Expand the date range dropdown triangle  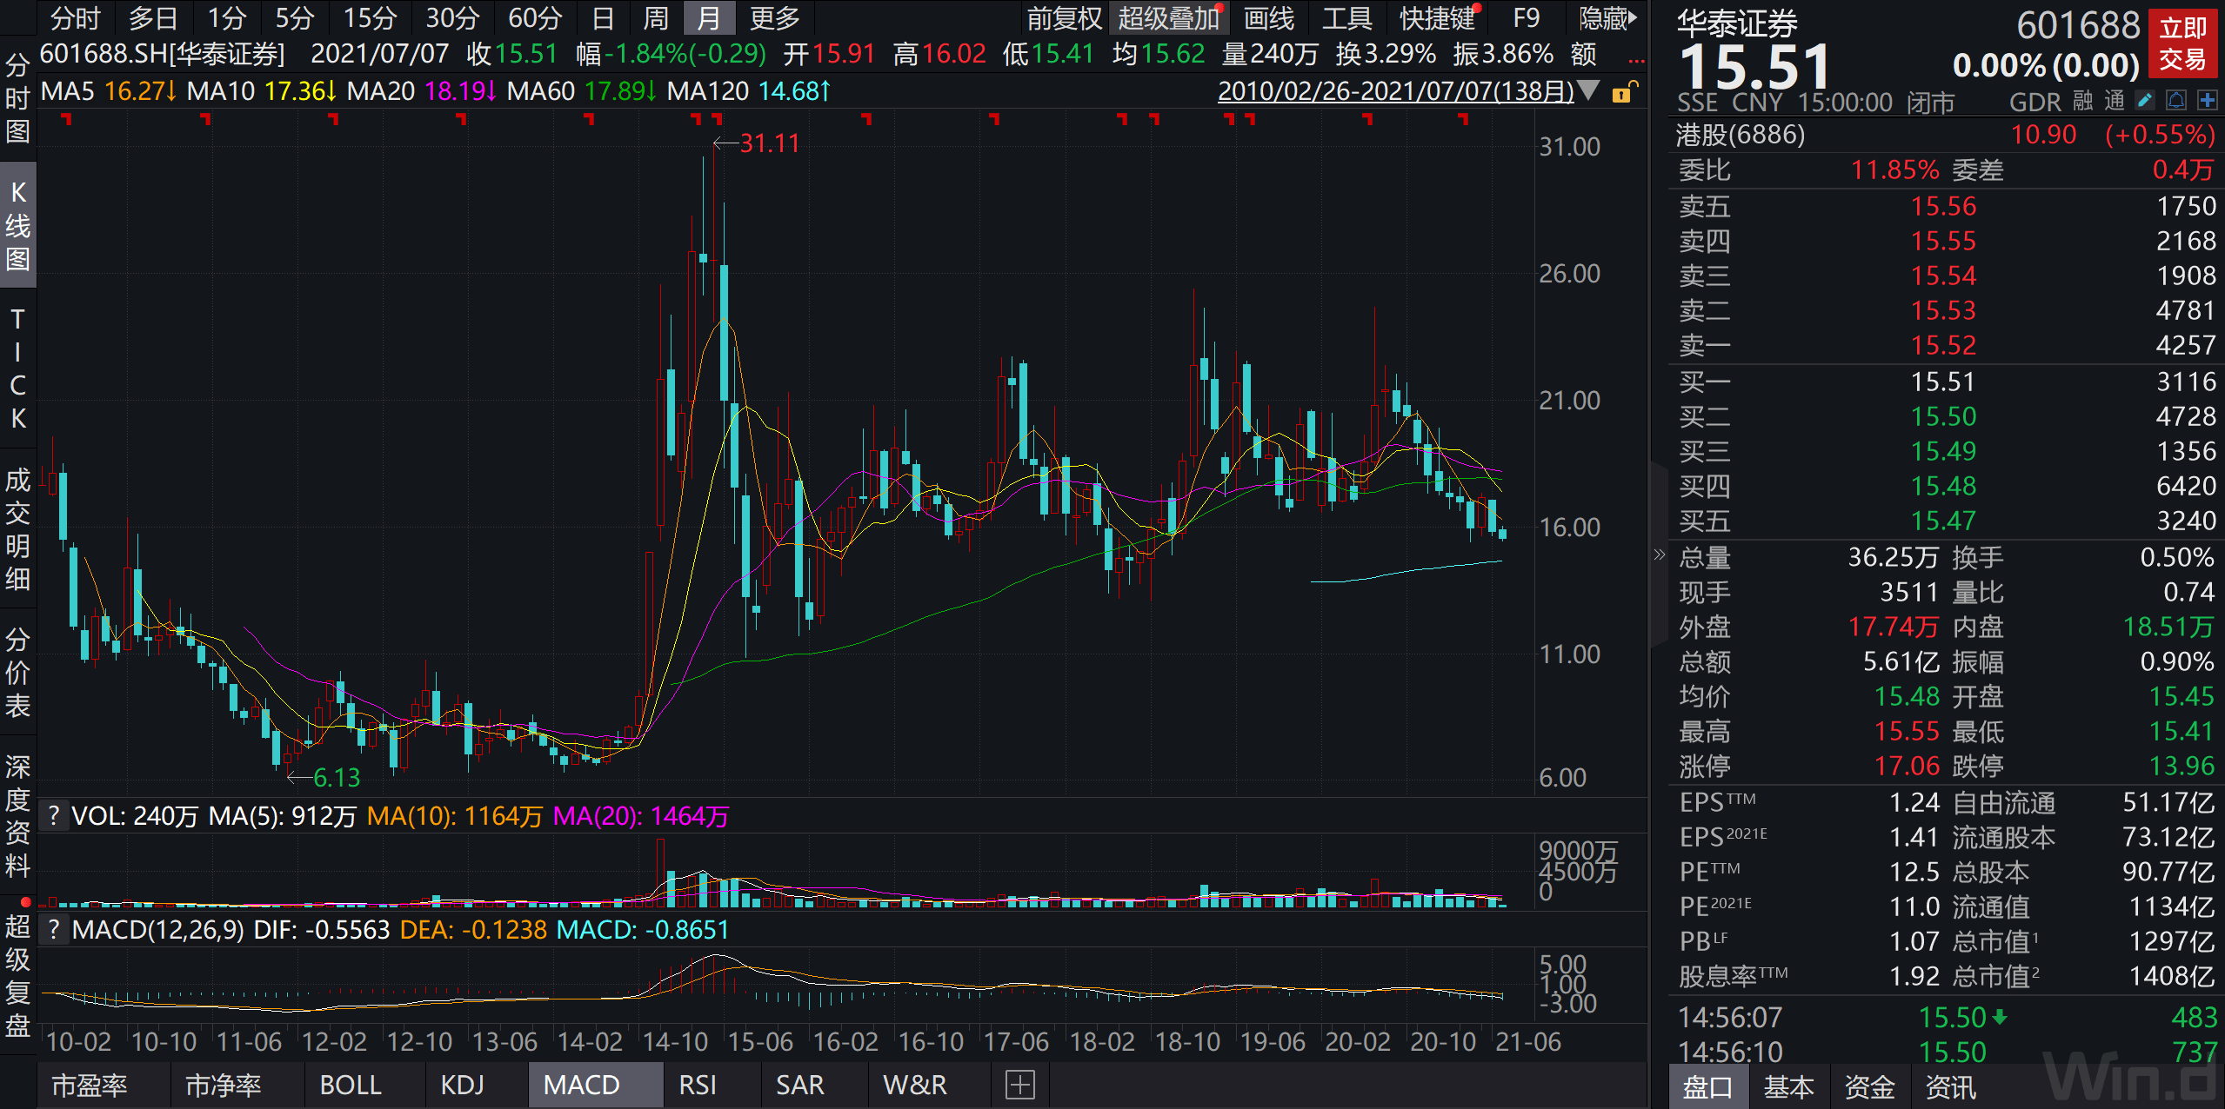(1588, 90)
